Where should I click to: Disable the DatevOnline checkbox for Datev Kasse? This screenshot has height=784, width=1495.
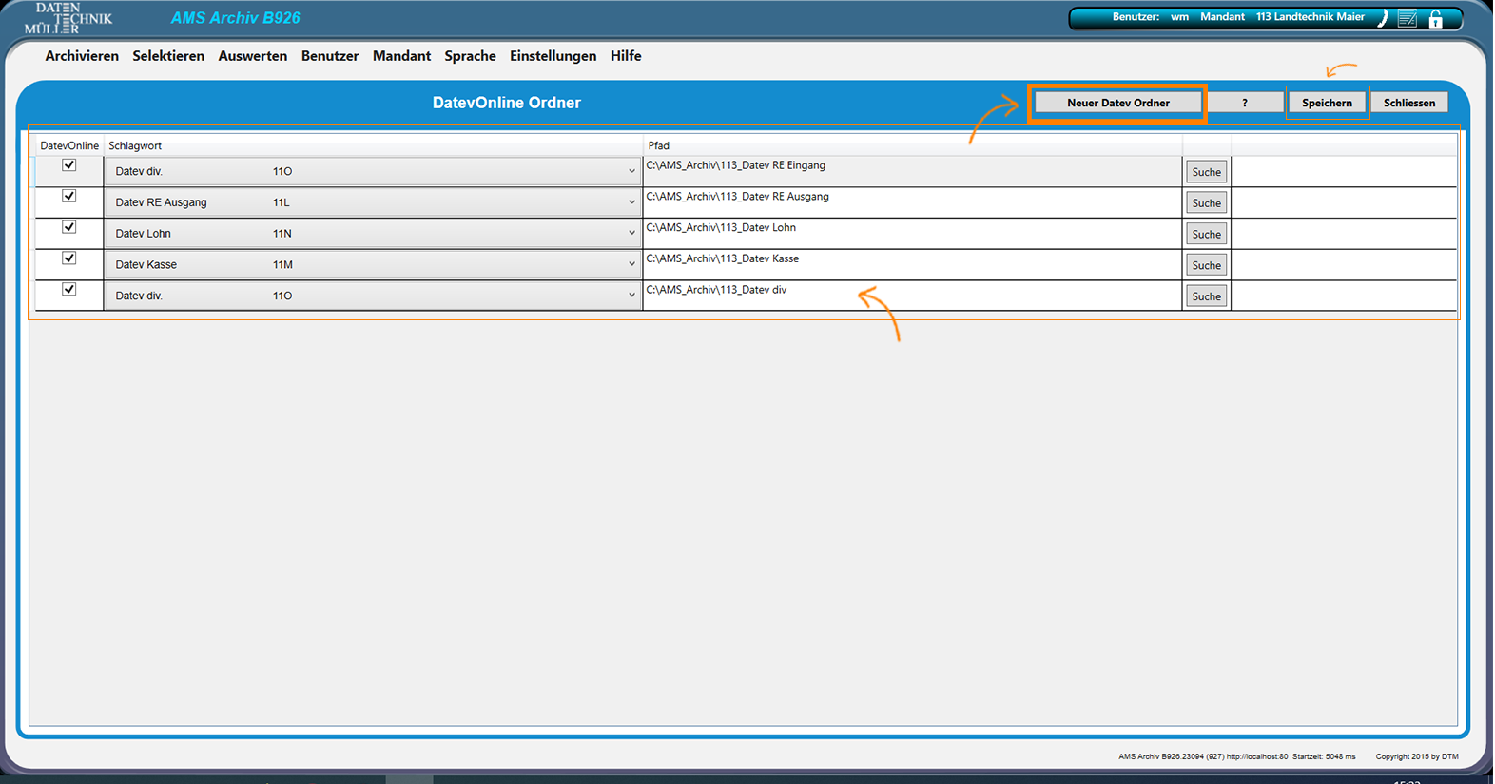(68, 258)
